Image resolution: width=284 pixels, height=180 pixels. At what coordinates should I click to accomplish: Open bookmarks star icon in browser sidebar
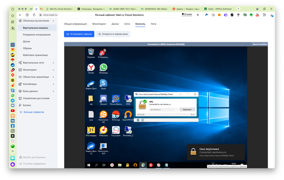[13, 16]
